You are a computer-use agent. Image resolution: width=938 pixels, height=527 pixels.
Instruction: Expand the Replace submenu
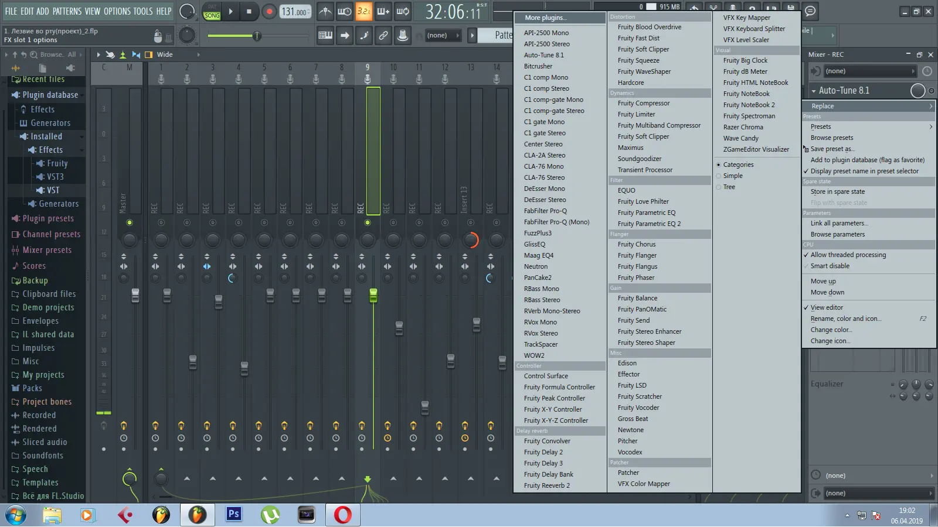tap(868, 106)
